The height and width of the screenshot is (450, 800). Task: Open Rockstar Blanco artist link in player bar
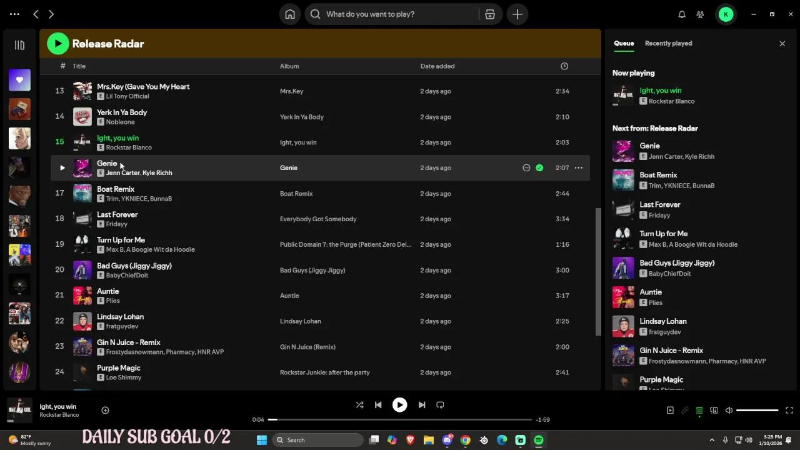coord(59,415)
